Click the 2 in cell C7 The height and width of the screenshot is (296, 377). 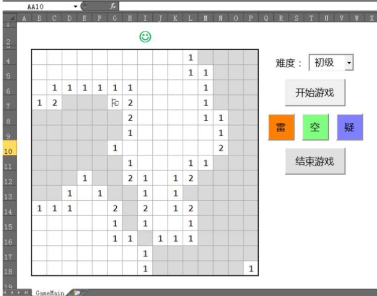point(54,103)
